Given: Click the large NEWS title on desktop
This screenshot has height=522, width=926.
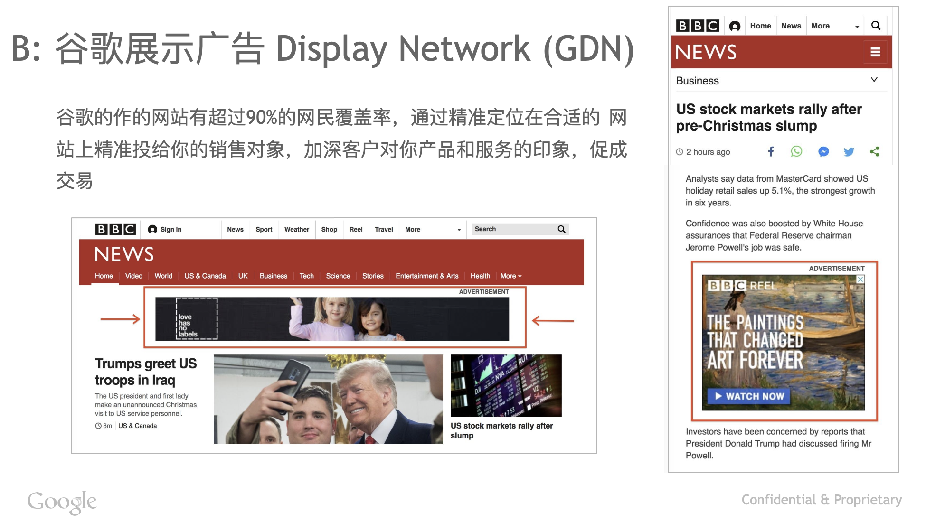Looking at the screenshot, I should tap(124, 254).
